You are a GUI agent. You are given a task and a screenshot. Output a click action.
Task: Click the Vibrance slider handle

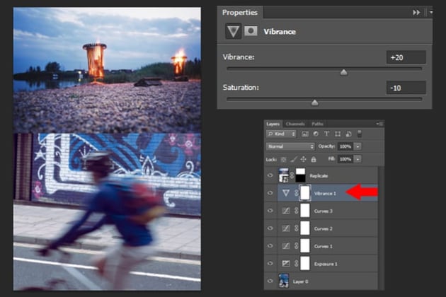pos(343,72)
